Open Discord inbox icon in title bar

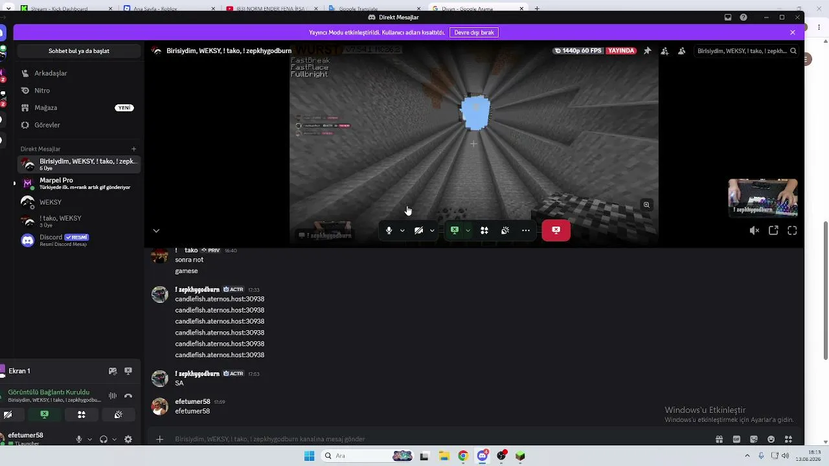click(728, 17)
